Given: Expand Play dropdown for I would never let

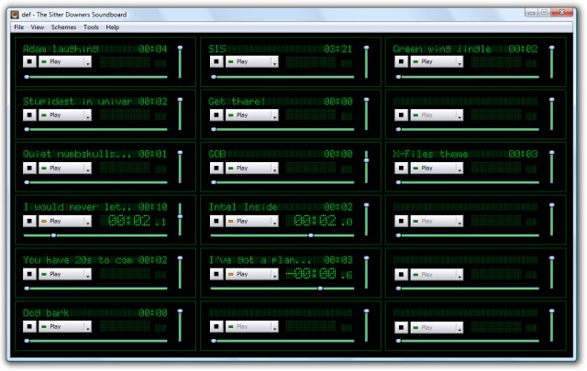Looking at the screenshot, I should (x=88, y=221).
